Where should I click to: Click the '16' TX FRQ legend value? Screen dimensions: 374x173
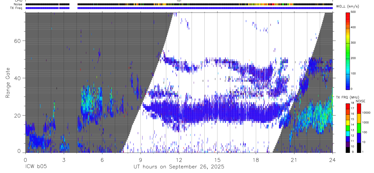tap(352, 114)
